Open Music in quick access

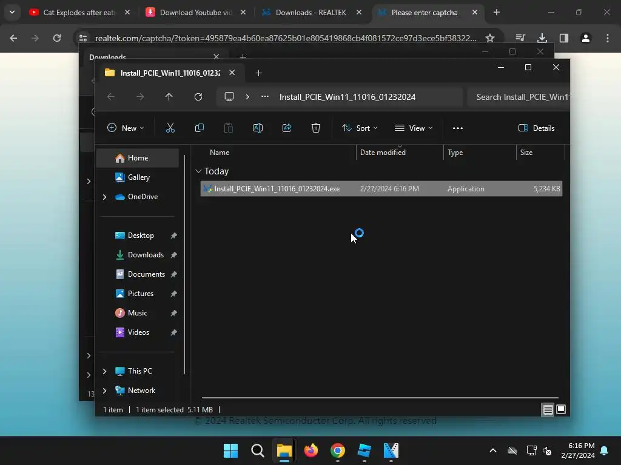tap(138, 313)
